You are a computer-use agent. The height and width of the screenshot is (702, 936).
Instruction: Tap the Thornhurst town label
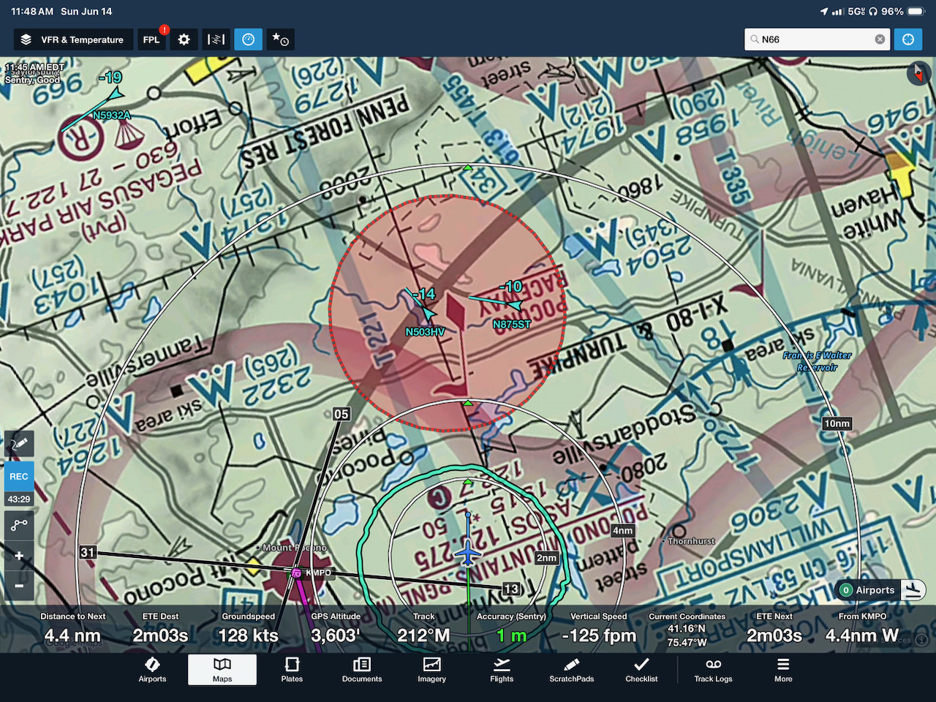pyautogui.click(x=691, y=541)
